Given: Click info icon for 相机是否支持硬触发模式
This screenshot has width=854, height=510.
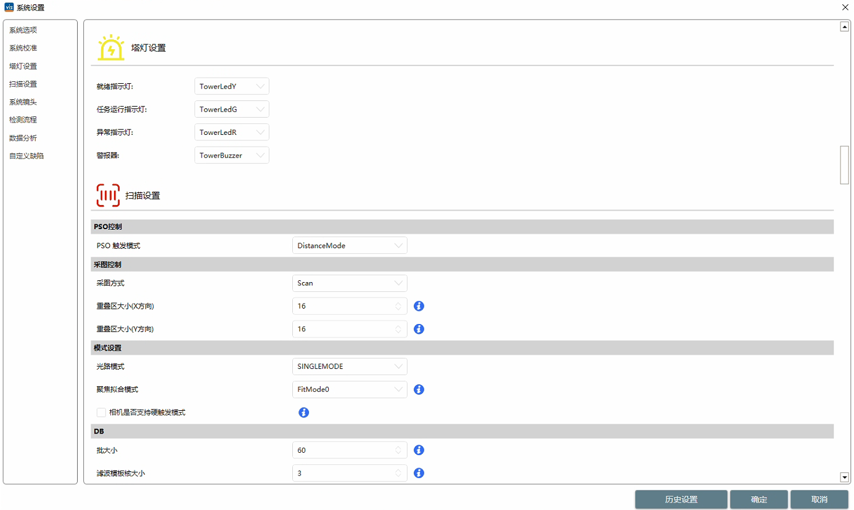Looking at the screenshot, I should click(x=304, y=412).
